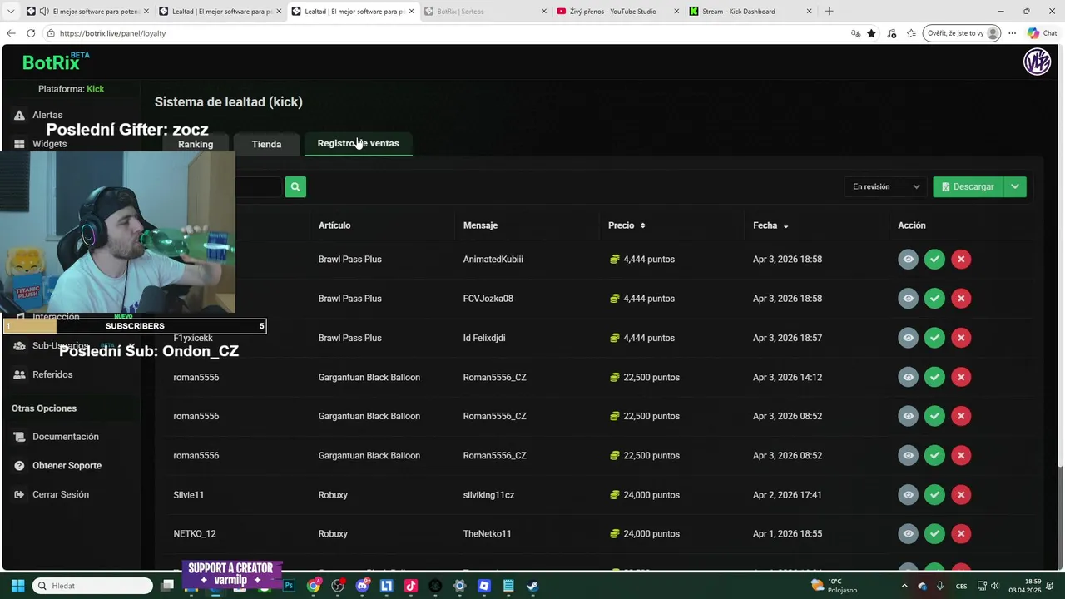This screenshot has width=1065, height=599.
Task: View details of TheNetko11 Robux sale
Action: [x=908, y=534]
